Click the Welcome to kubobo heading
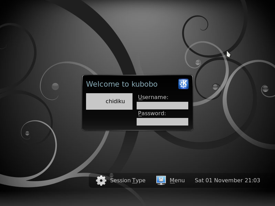Viewport: 275px width, 206px height. click(x=122, y=84)
